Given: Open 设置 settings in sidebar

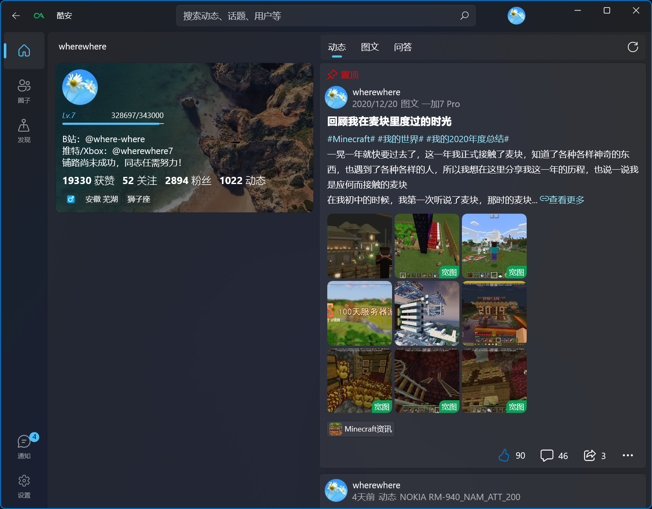Looking at the screenshot, I should coord(24,486).
